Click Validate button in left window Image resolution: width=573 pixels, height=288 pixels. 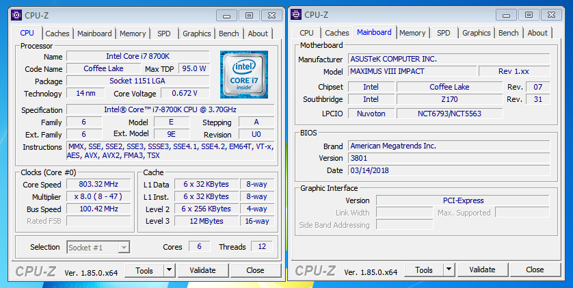[x=202, y=270]
